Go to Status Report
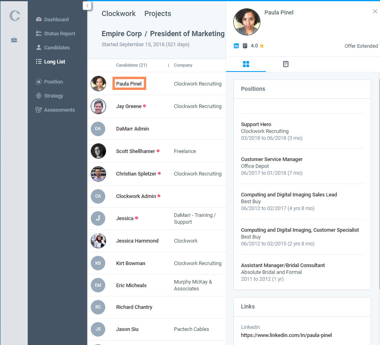380x345 pixels. coord(59,33)
